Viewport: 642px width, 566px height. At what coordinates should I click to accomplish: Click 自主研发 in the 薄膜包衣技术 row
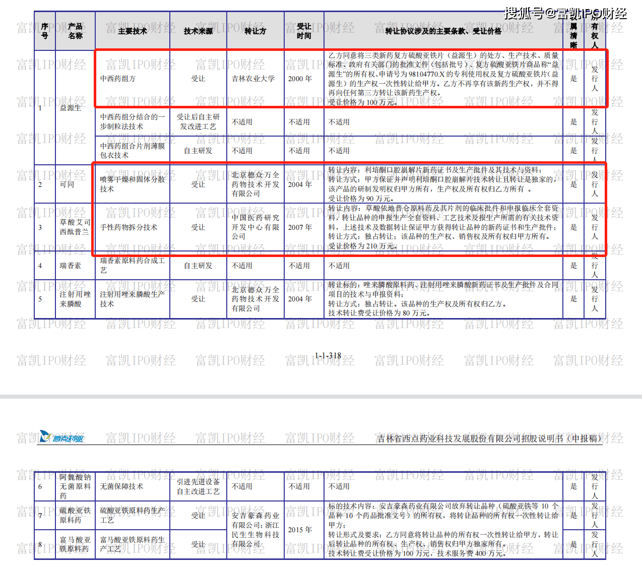tap(198, 151)
